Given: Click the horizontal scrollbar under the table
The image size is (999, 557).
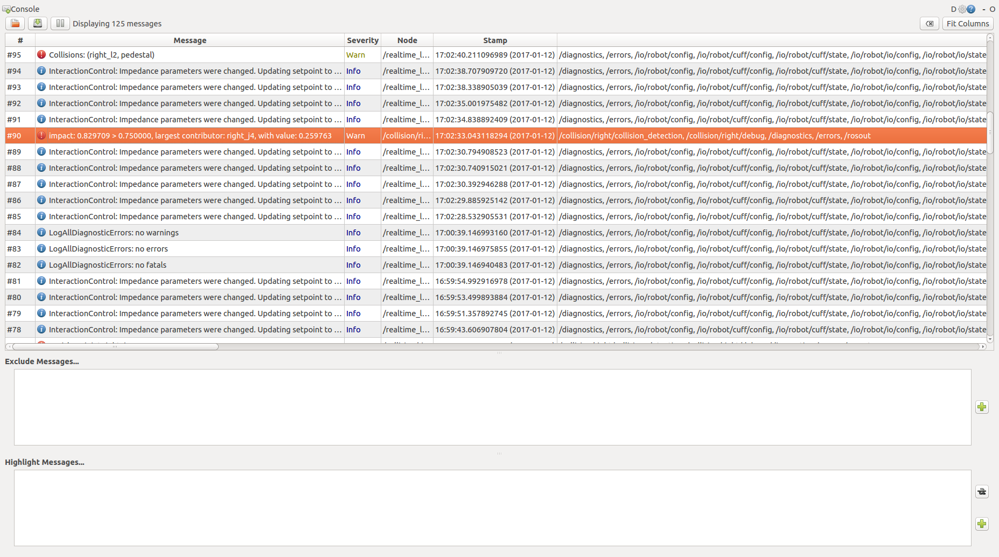Looking at the screenshot, I should pos(115,347).
